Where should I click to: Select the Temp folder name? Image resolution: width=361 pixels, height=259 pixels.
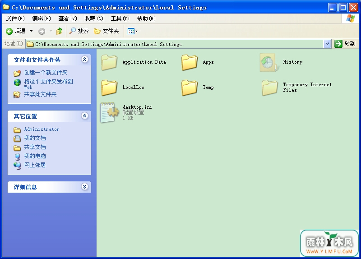pos(208,88)
